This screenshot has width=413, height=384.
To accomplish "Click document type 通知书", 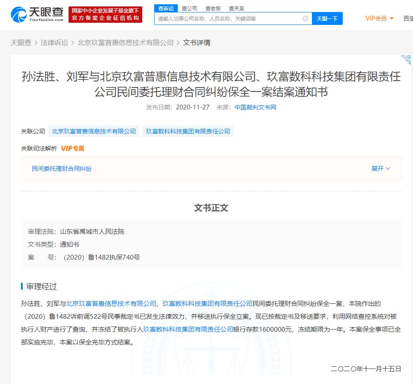I will (69, 245).
